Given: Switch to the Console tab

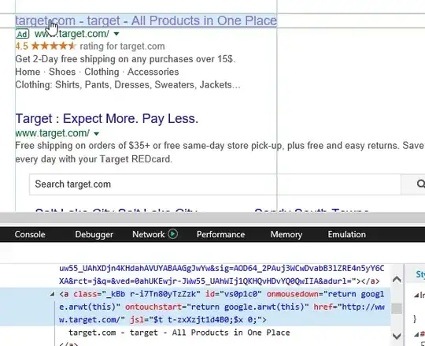Looking at the screenshot, I should pos(30,234).
